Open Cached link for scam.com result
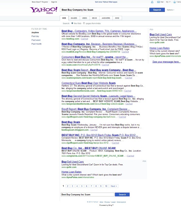 [105, 65]
